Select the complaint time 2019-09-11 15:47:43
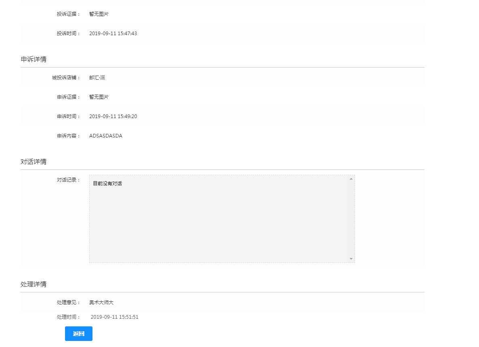 (x=113, y=34)
